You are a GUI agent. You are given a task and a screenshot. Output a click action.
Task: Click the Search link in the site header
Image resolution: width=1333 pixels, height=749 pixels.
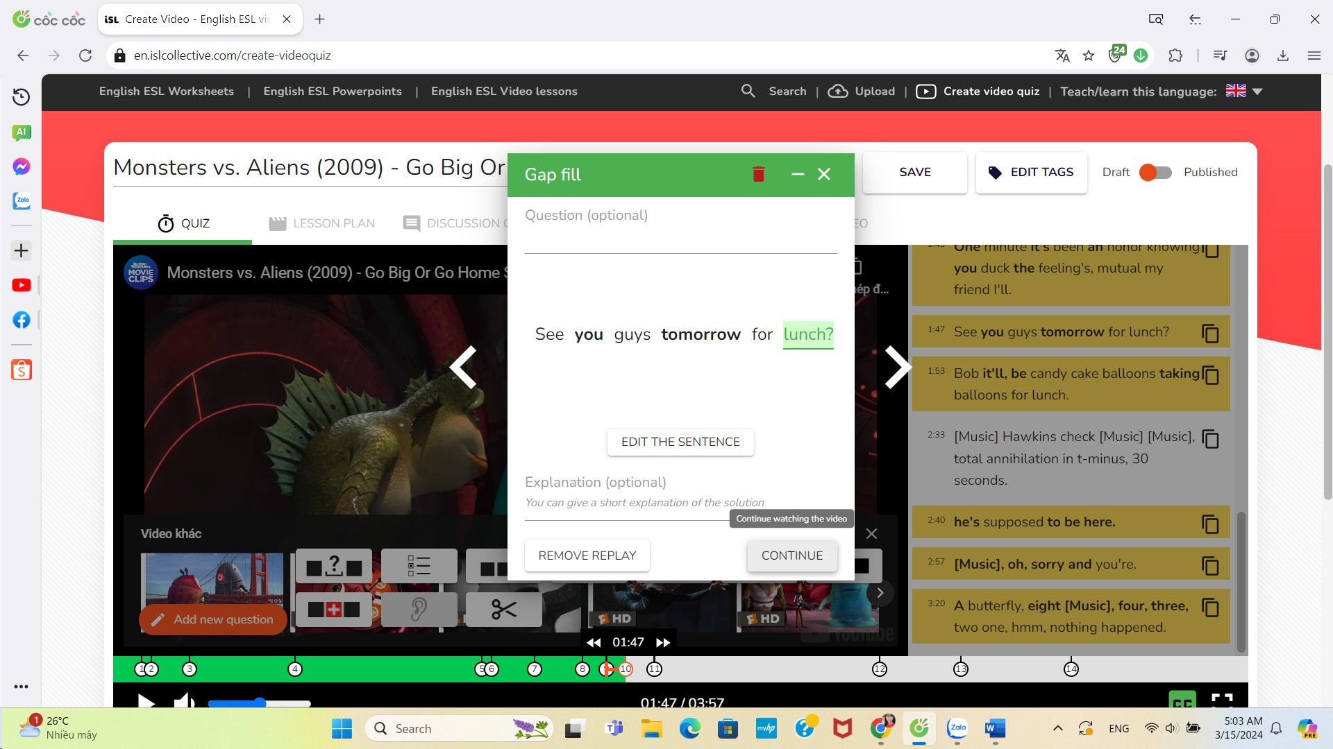pyautogui.click(x=774, y=92)
